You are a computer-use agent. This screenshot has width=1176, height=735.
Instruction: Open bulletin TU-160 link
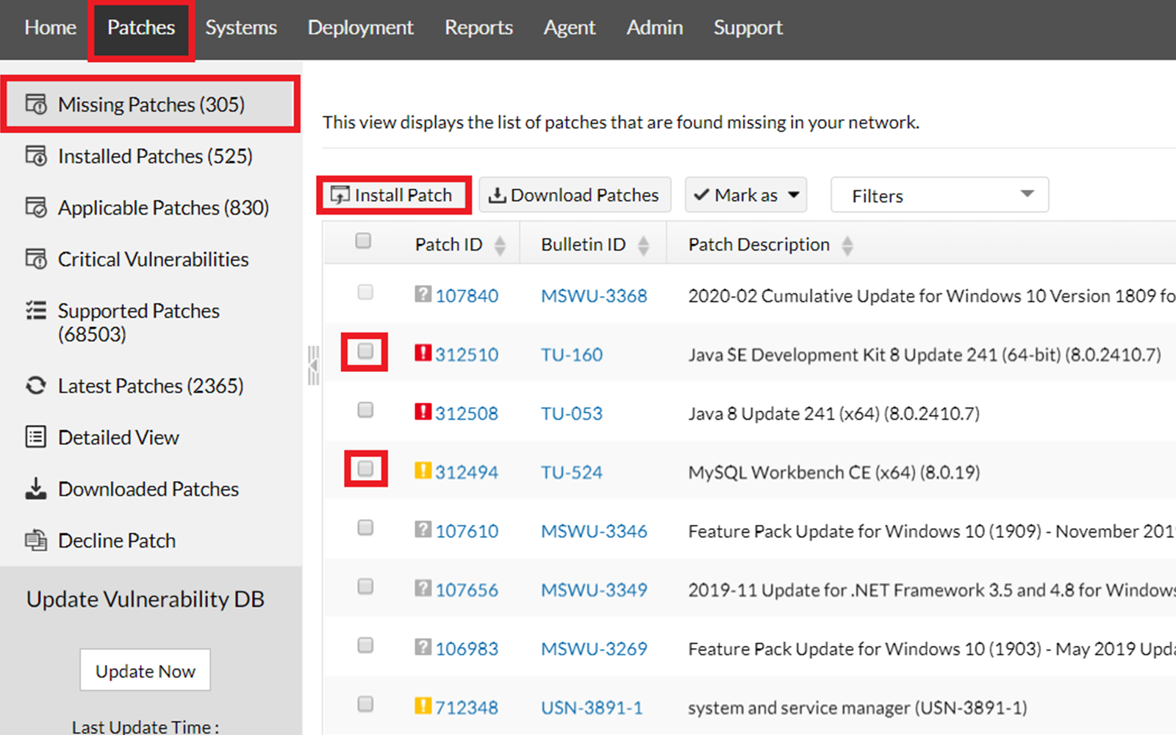coord(572,354)
